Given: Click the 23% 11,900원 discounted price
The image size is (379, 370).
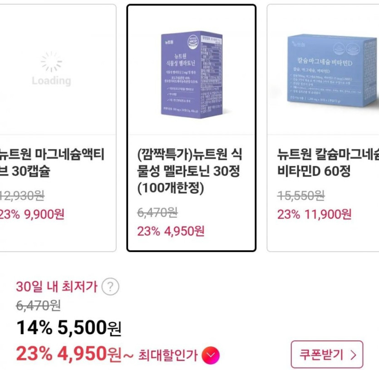Looking at the screenshot, I should coord(315,214).
